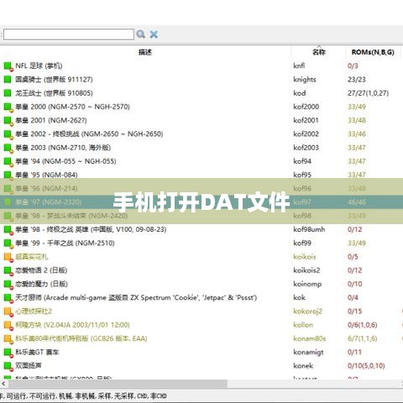Screen dimensions: 403x403
Task: Sort by the 名称 column header
Action: 319,52
